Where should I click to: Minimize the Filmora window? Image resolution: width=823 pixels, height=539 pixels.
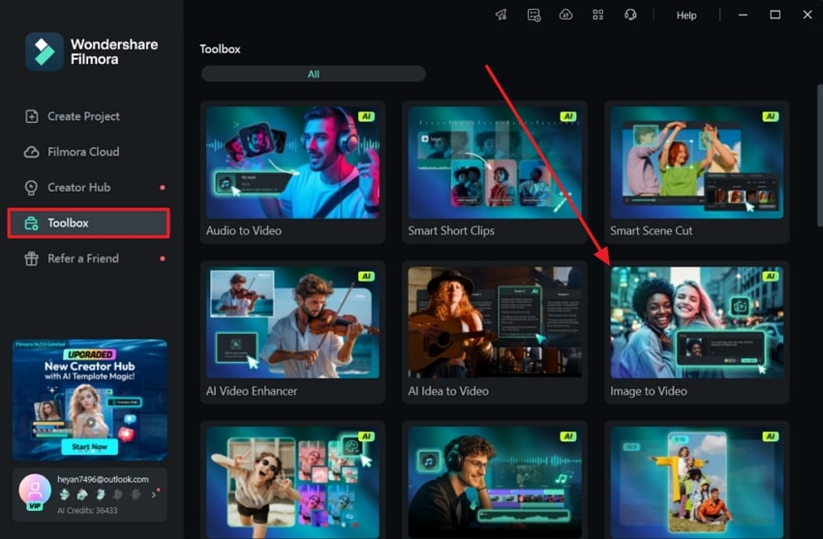coord(743,15)
